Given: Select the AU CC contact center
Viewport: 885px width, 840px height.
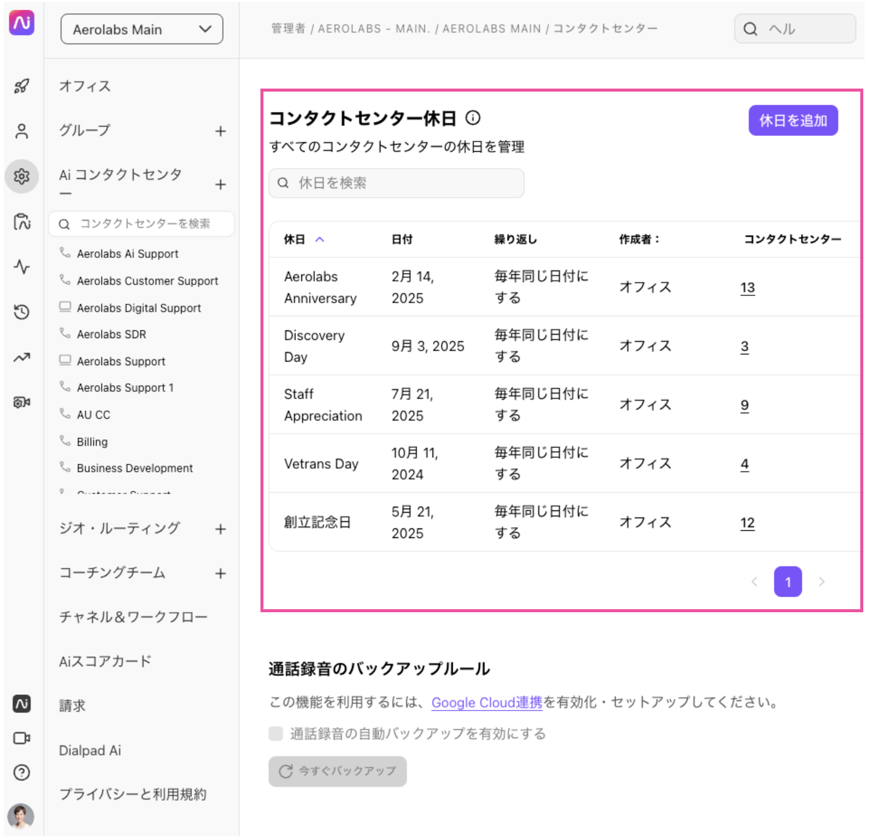Looking at the screenshot, I should coord(93,415).
